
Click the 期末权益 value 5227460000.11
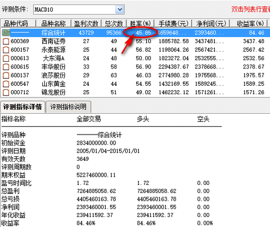coord(96,175)
